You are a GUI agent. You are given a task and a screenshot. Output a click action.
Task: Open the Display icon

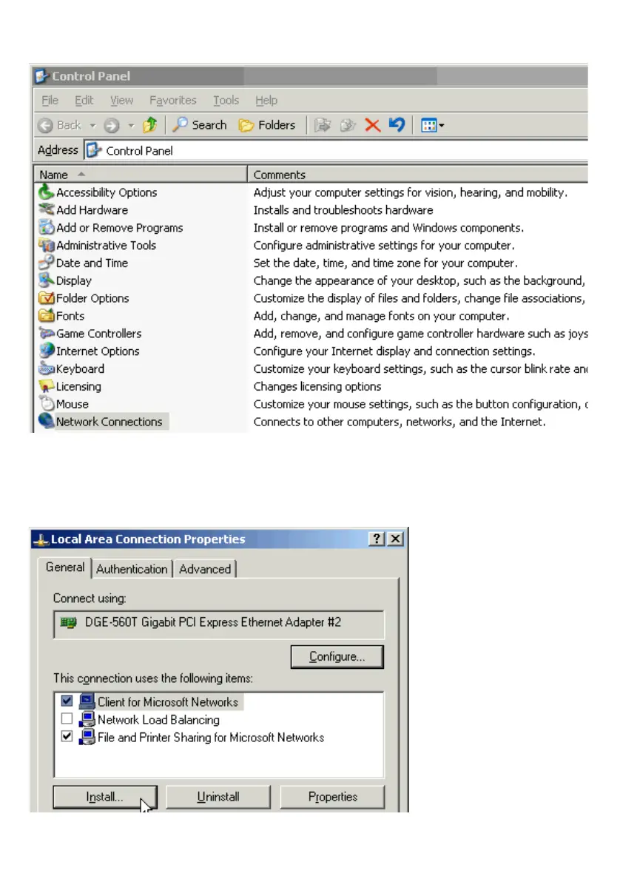click(x=46, y=280)
